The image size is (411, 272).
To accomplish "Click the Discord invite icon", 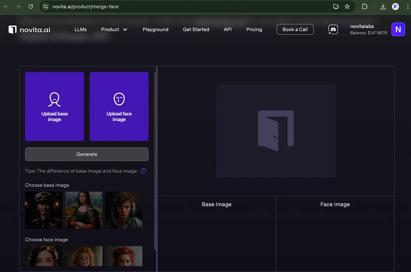I will click(x=333, y=29).
